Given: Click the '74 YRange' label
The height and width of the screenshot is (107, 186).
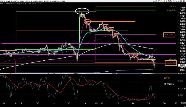Looking at the screenshot, I should tap(168, 84).
